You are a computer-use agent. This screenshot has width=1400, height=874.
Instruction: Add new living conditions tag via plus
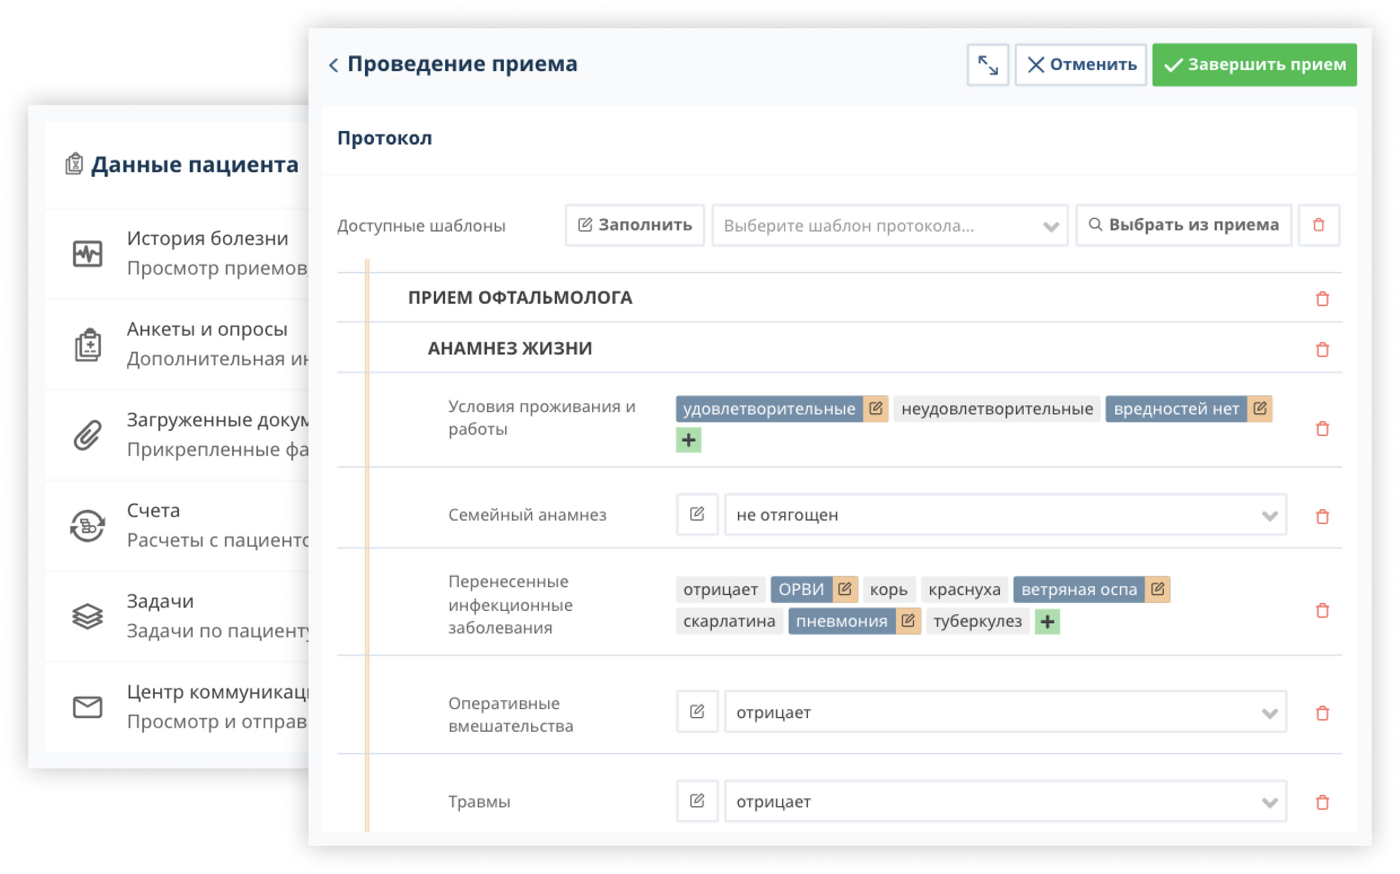688,440
